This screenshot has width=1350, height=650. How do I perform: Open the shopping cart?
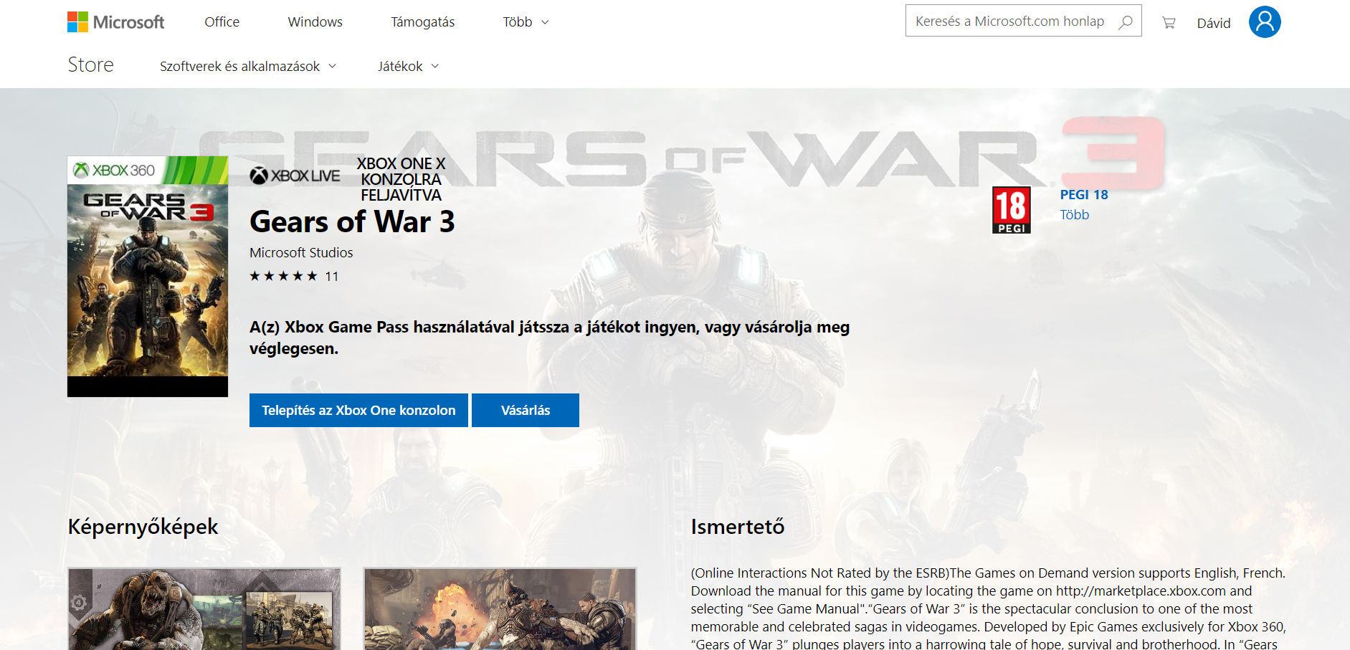[x=1169, y=23]
